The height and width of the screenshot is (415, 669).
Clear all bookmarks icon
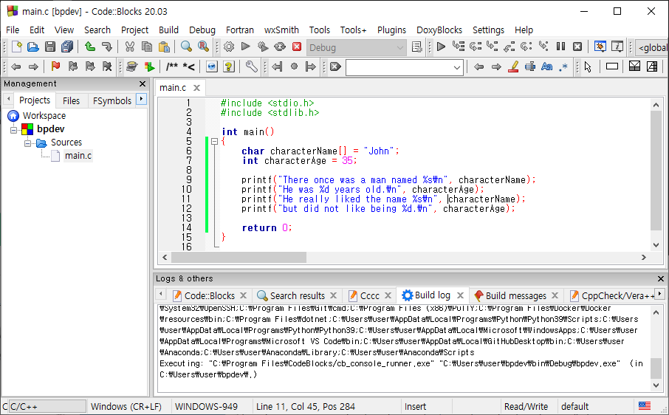(107, 66)
